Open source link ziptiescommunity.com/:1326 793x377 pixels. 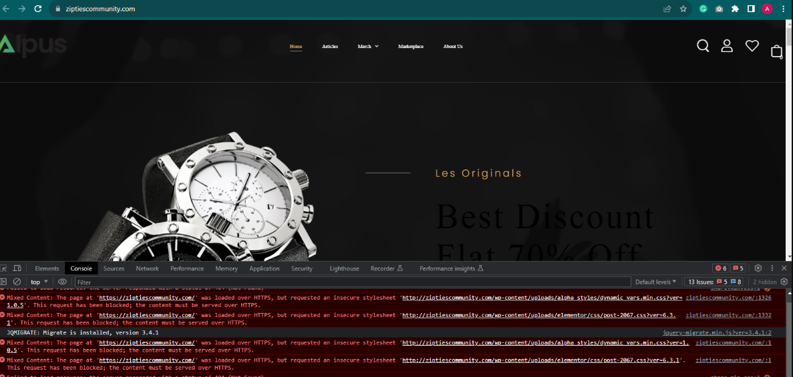[729, 298]
